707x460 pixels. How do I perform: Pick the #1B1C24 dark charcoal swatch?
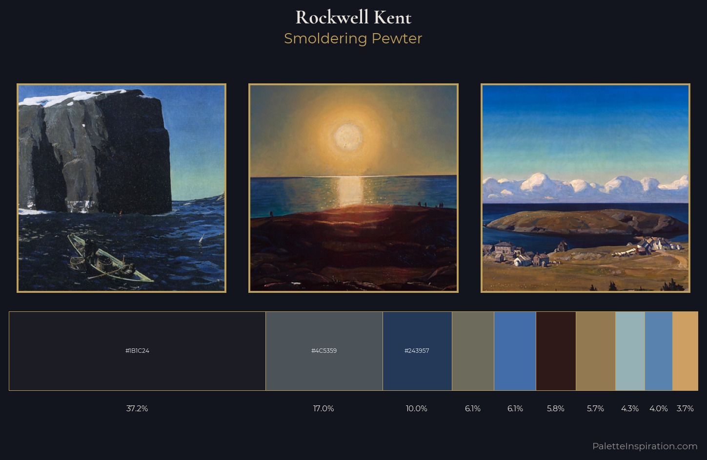[137, 351]
